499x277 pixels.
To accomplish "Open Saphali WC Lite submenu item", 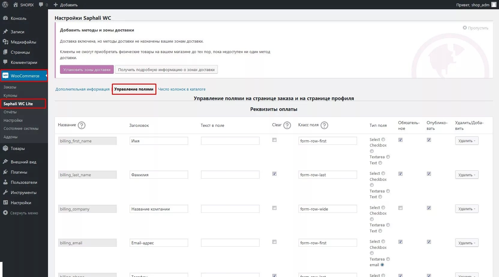I will click(18, 104).
